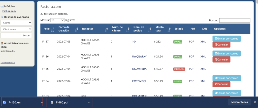258x108 pixels.
Task: Click the F-160.xml file icon in downloads bar
Action: (x=5, y=102)
